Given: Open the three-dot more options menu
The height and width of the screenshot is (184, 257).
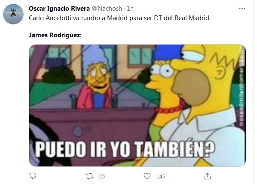Looking at the screenshot, I should [x=242, y=8].
